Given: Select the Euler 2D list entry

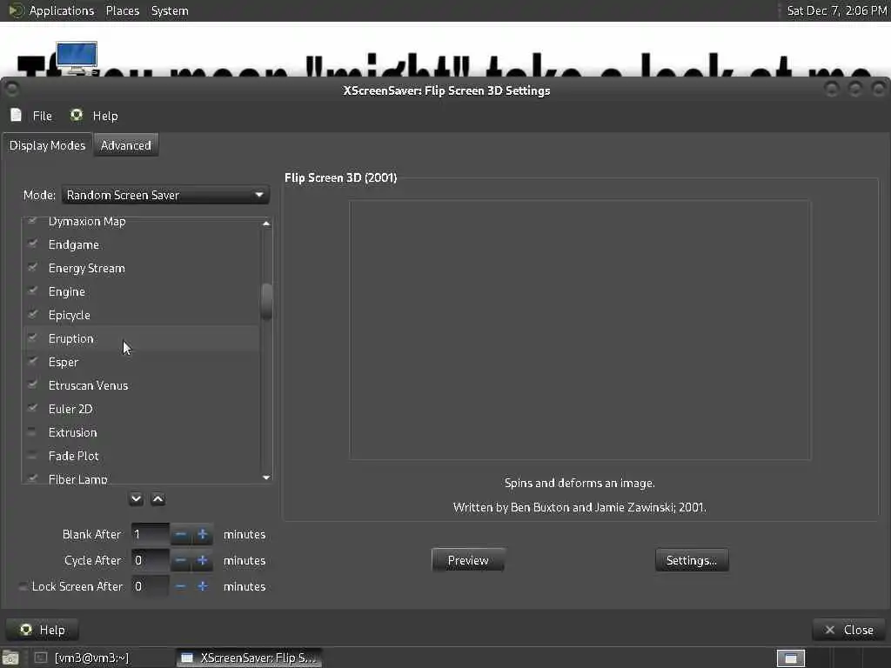Looking at the screenshot, I should (142, 409).
